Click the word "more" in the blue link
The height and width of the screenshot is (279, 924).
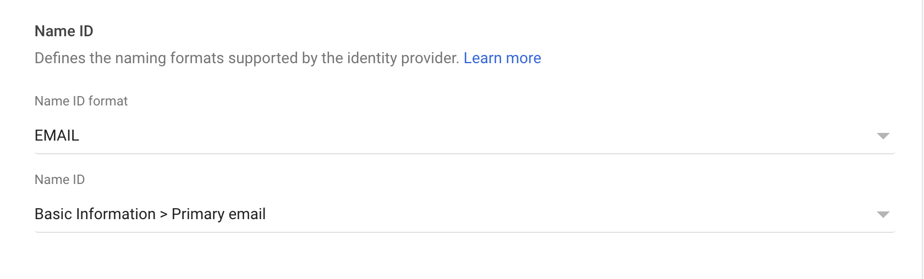523,58
